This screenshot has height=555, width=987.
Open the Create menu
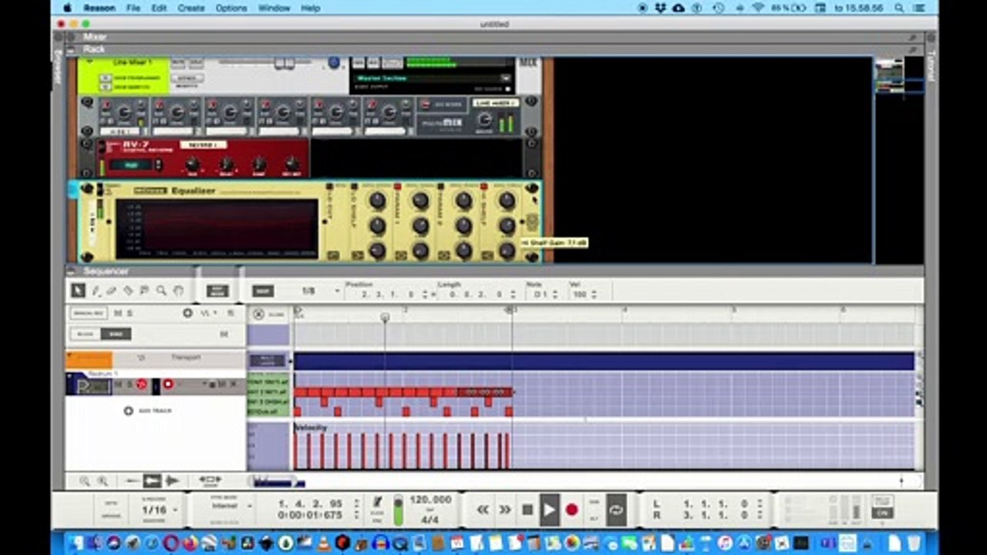(191, 8)
